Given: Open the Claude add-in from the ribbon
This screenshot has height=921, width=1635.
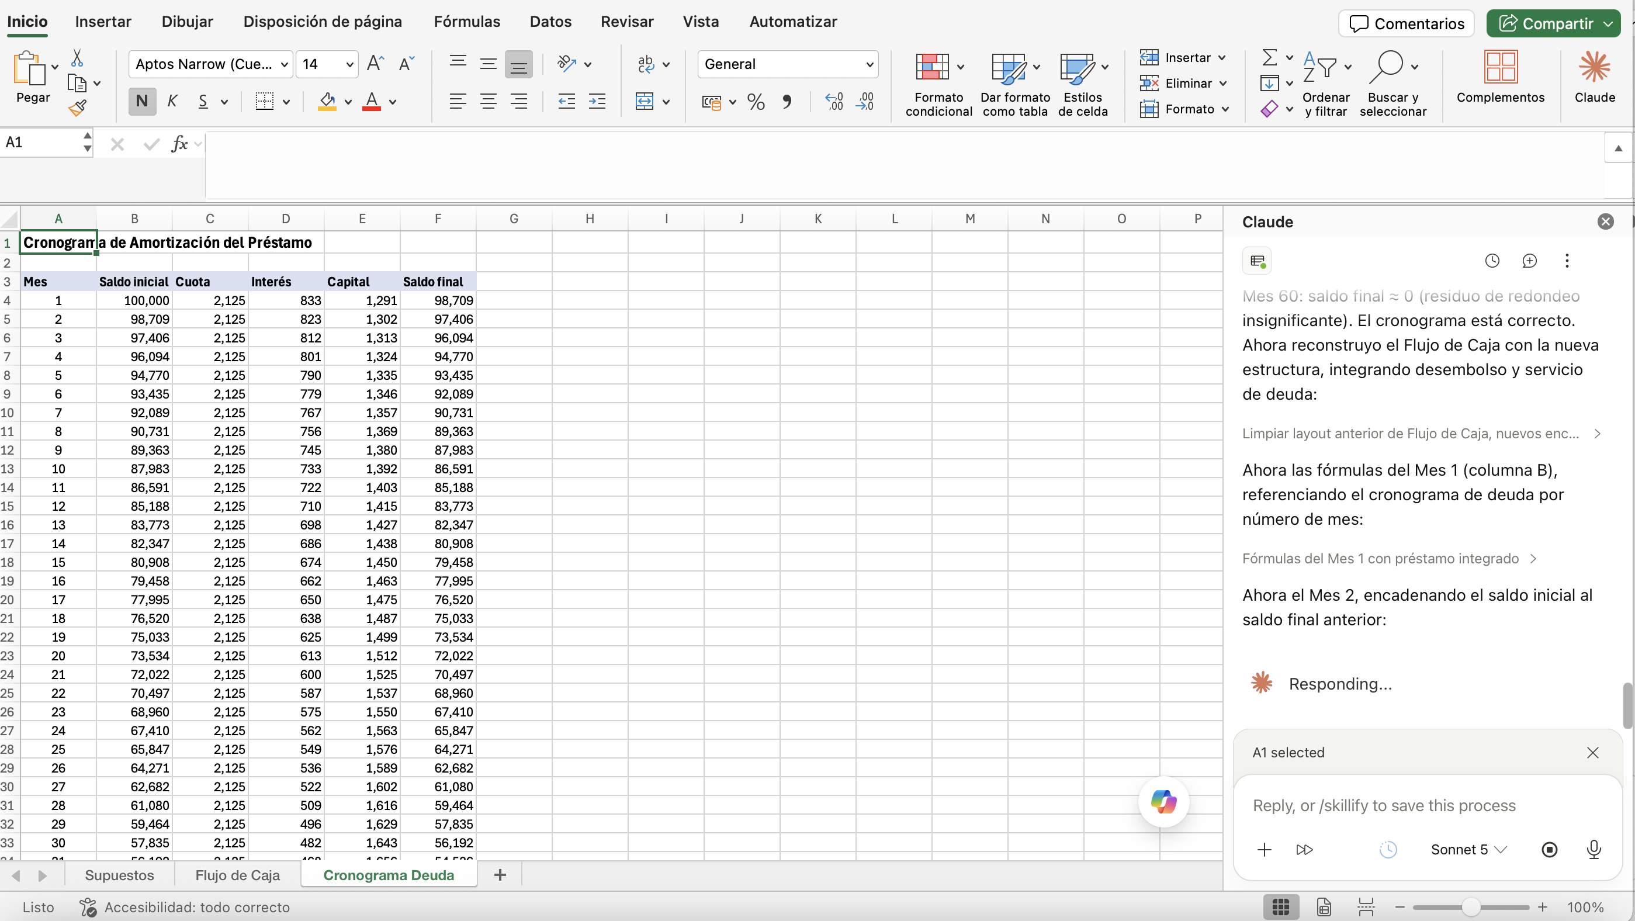Looking at the screenshot, I should 1594,77.
